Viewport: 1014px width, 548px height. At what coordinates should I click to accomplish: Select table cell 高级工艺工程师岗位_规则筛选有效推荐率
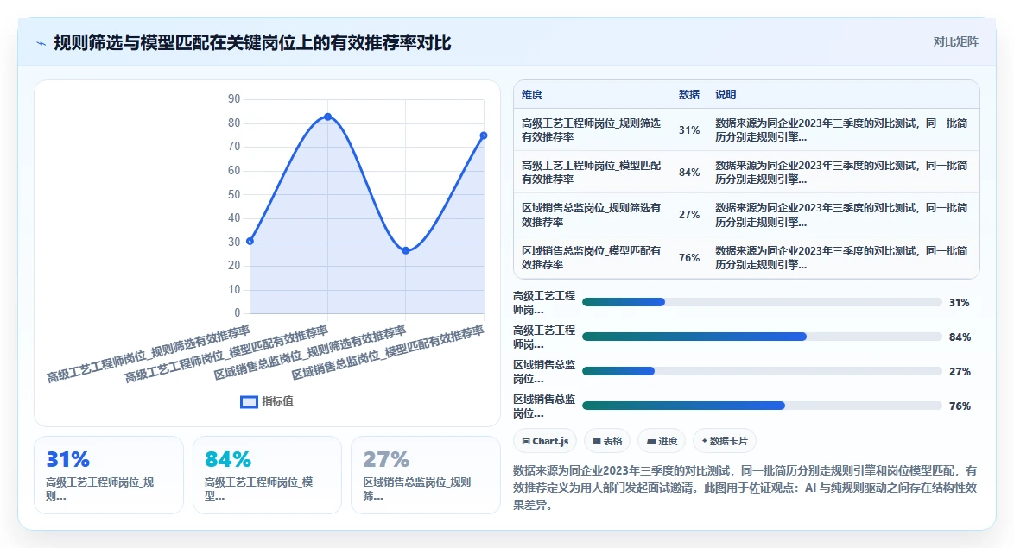click(x=591, y=130)
